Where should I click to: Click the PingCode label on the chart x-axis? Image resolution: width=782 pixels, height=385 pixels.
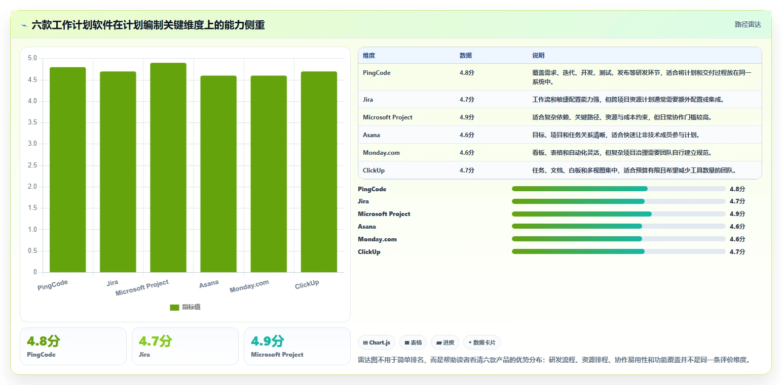click(53, 285)
